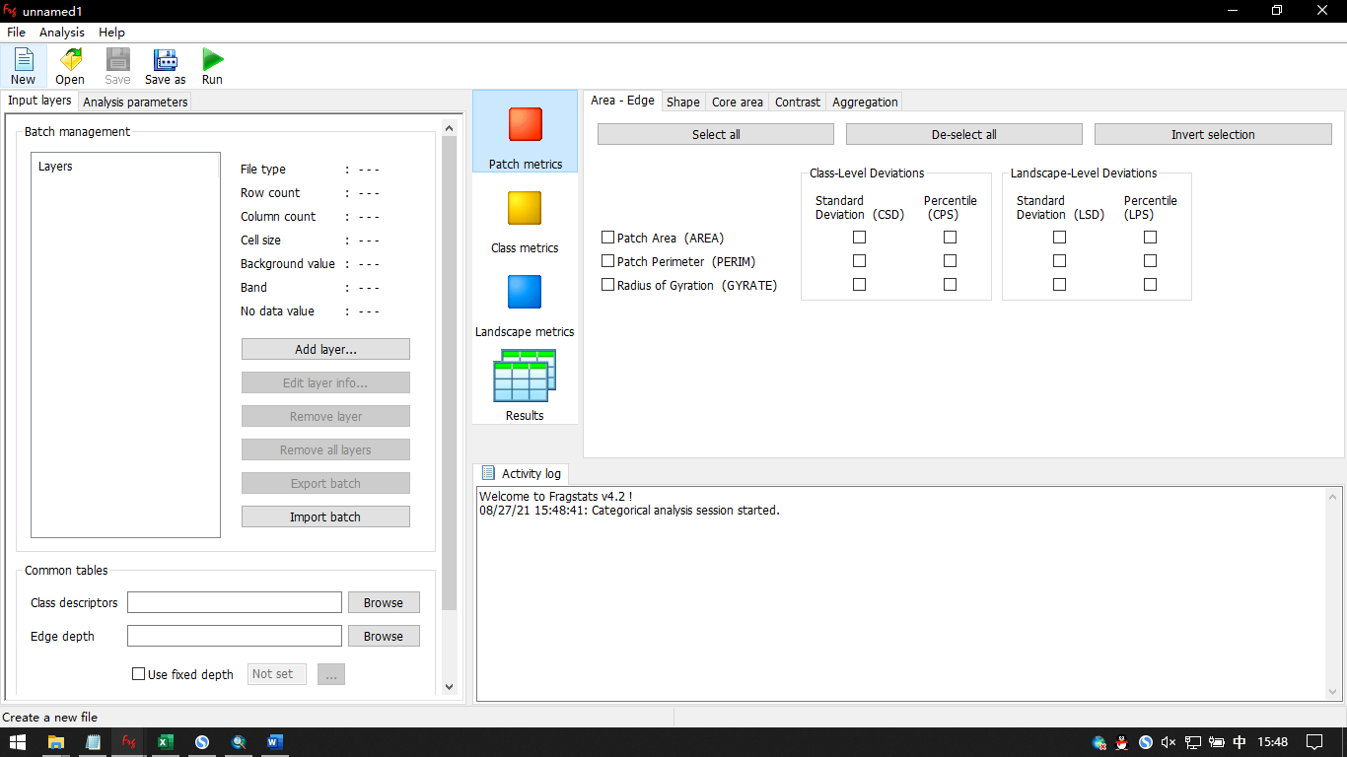The image size is (1347, 757).
Task: Switch to the Aggregation tab
Action: 865,102
